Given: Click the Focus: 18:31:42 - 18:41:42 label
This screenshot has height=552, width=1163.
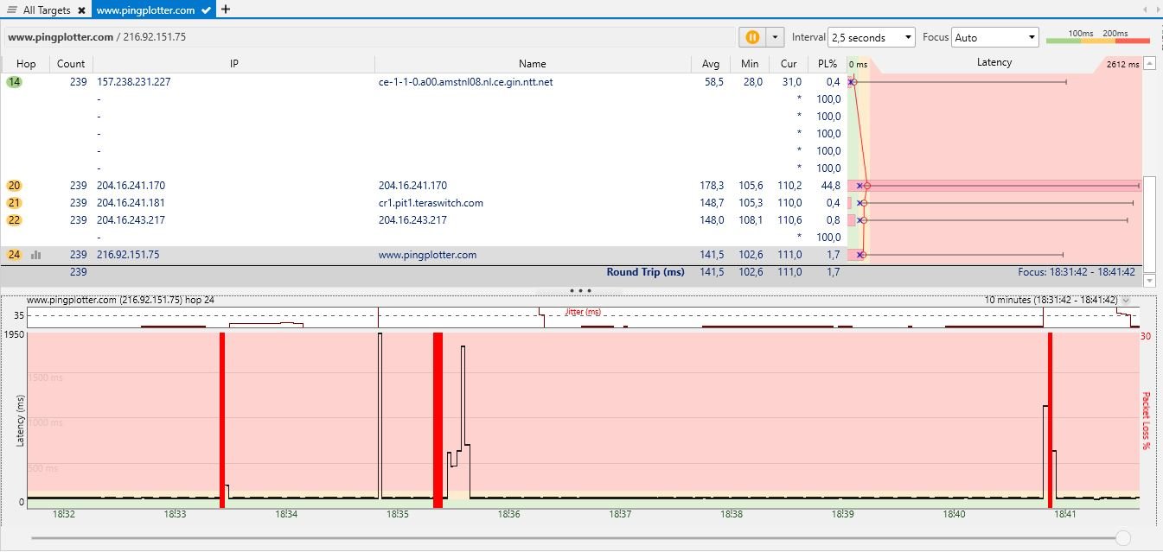Looking at the screenshot, I should (1076, 272).
